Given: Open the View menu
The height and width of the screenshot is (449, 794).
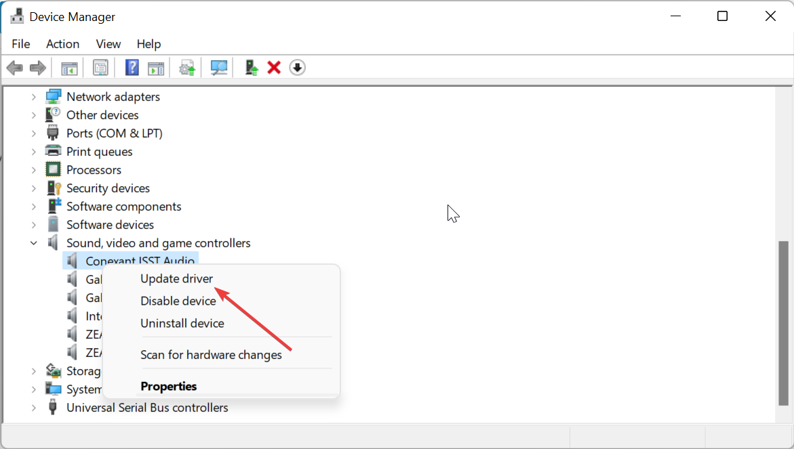Looking at the screenshot, I should pyautogui.click(x=108, y=44).
